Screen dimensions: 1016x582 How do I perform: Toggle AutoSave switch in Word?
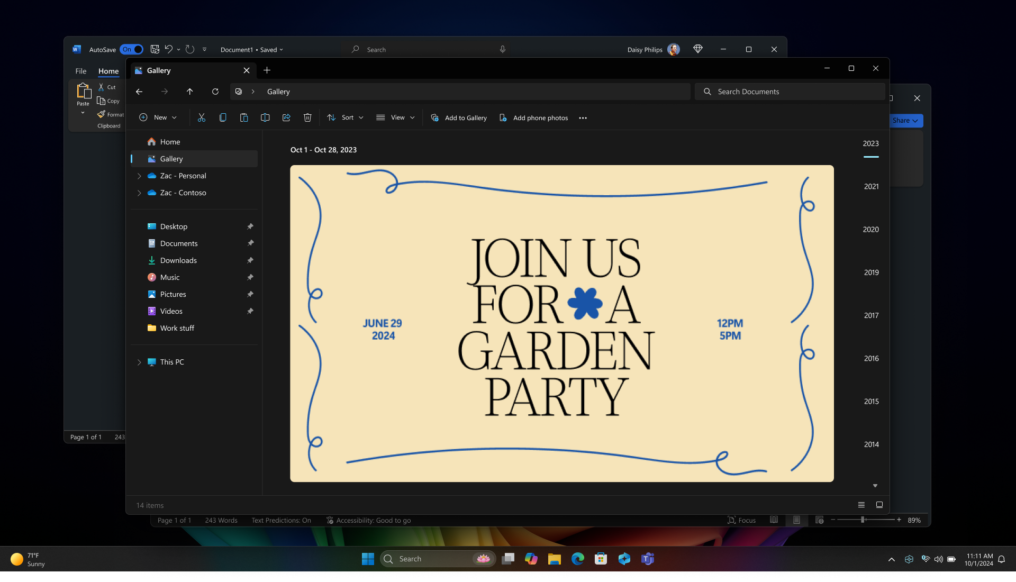pyautogui.click(x=131, y=49)
